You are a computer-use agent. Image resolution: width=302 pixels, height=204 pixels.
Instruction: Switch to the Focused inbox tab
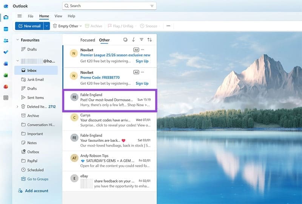pyautogui.click(x=88, y=40)
